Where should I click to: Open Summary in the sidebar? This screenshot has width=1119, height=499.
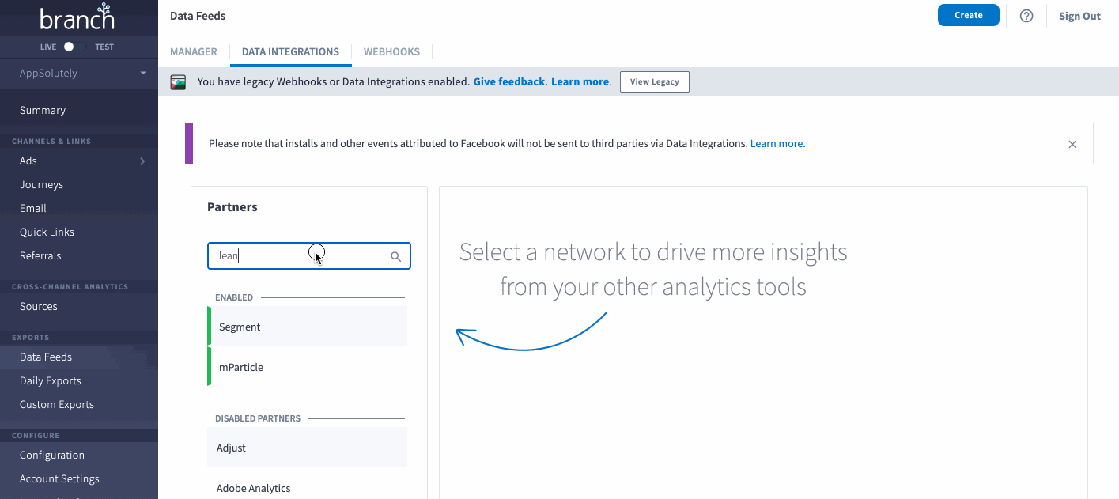click(x=43, y=111)
